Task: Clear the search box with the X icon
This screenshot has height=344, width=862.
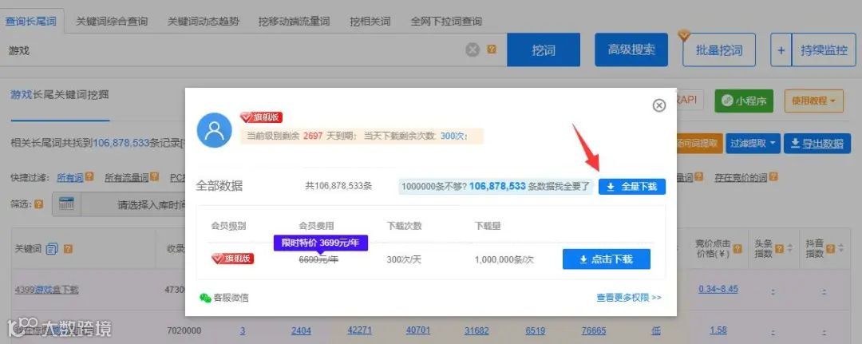Action: pos(473,50)
